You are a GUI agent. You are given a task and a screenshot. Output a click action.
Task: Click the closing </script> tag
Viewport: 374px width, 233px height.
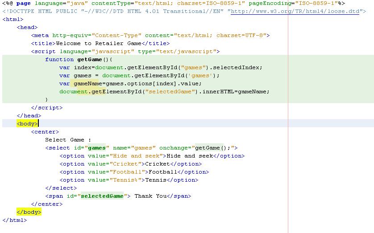pyautogui.click(x=47, y=108)
